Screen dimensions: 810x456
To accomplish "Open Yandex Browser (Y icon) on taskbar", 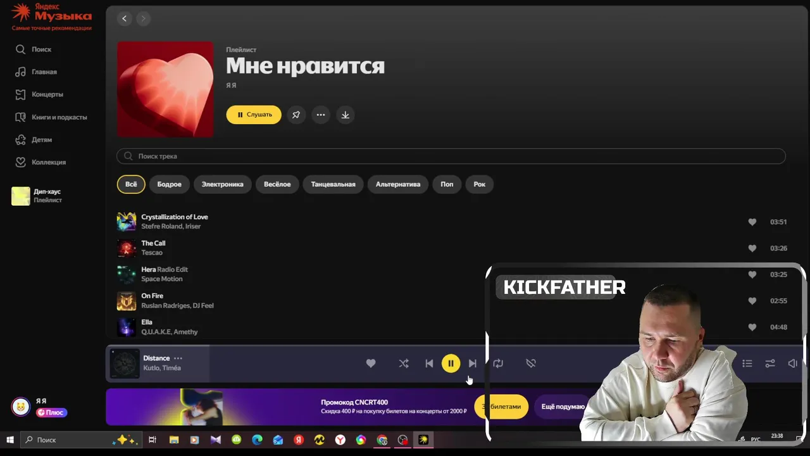I will [x=340, y=440].
